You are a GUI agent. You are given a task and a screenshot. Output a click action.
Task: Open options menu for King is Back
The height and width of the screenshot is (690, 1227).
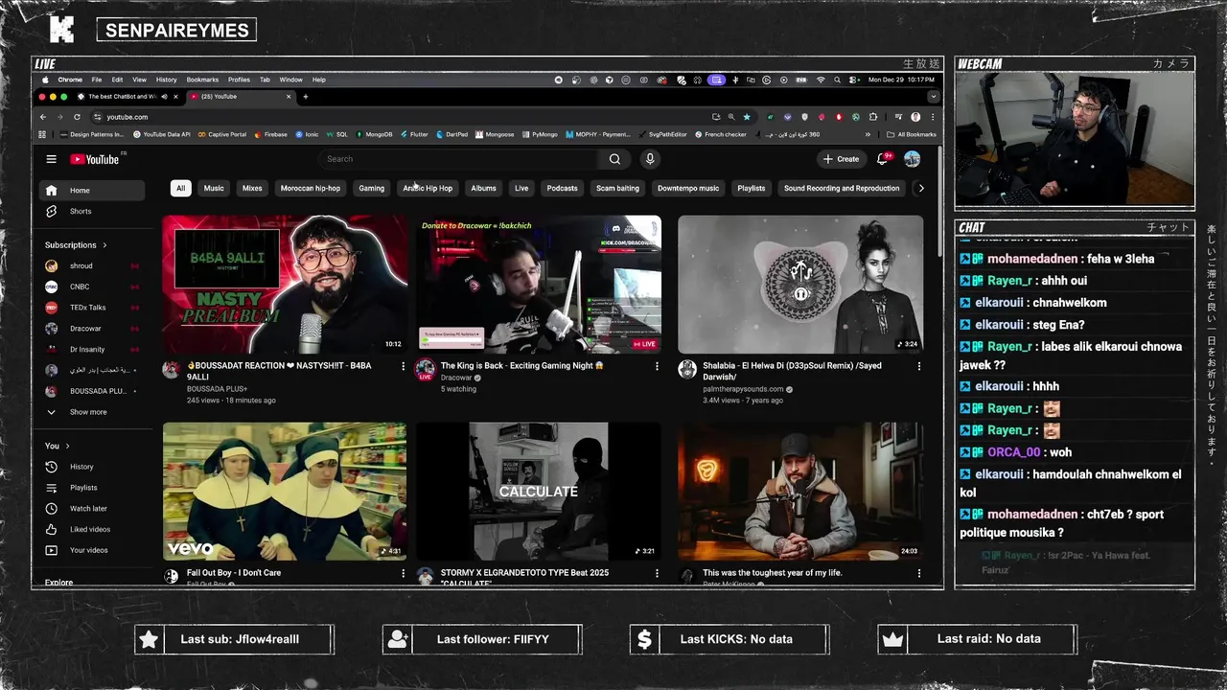657,366
